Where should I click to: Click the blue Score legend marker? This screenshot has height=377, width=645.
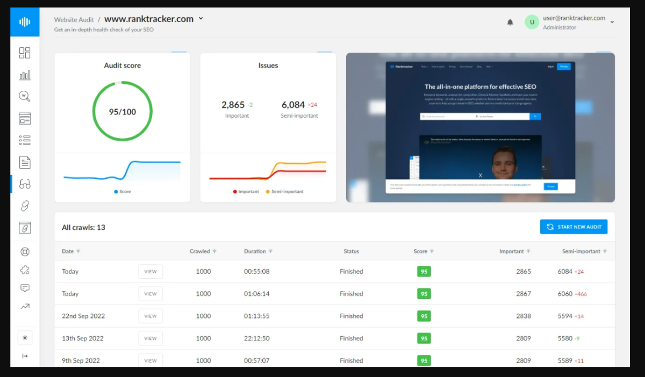click(116, 192)
